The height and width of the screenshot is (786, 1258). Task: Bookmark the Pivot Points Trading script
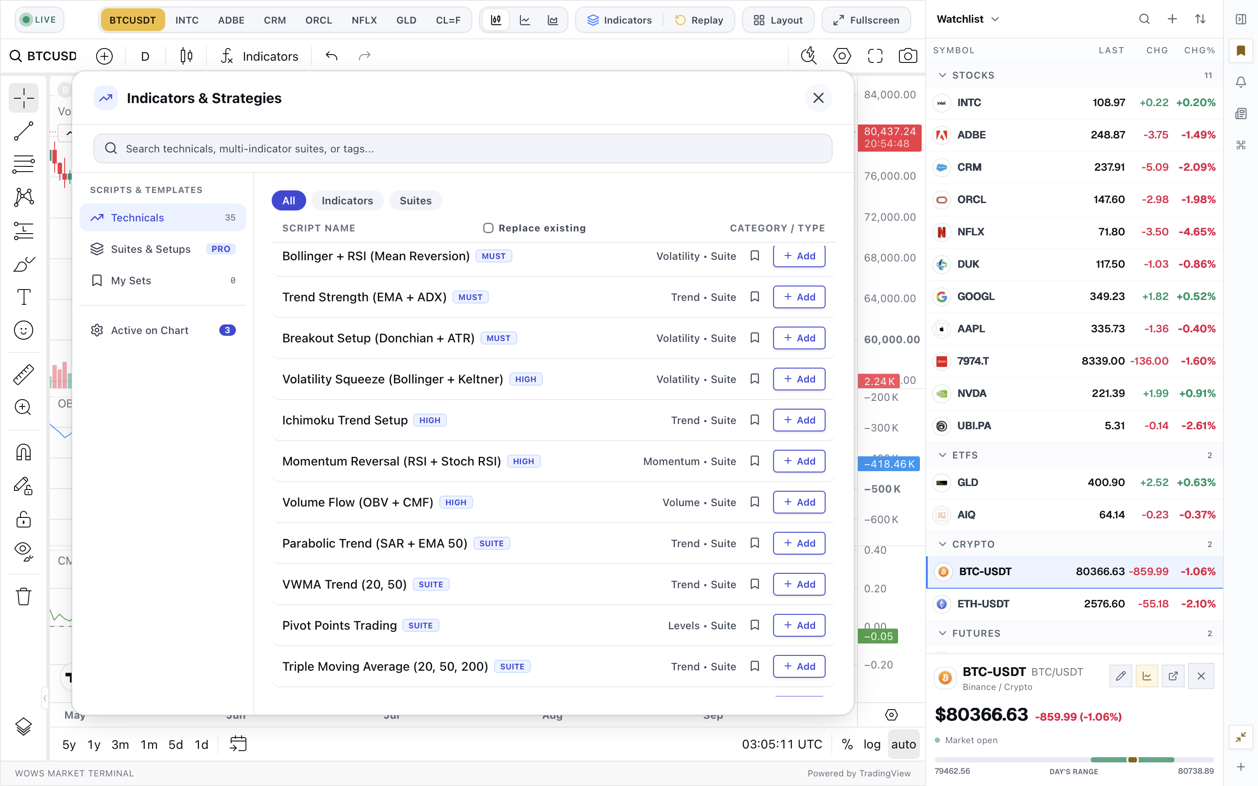pos(755,625)
